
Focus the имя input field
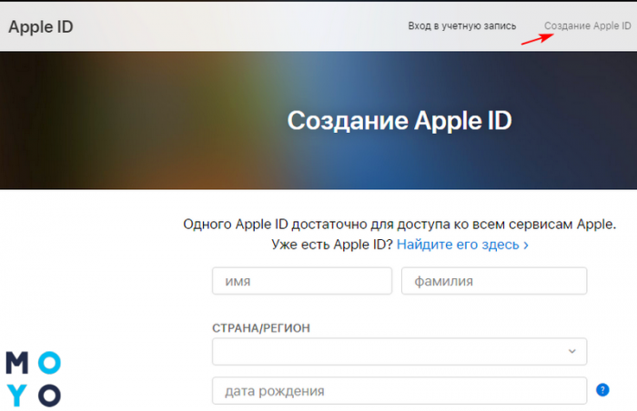click(302, 281)
